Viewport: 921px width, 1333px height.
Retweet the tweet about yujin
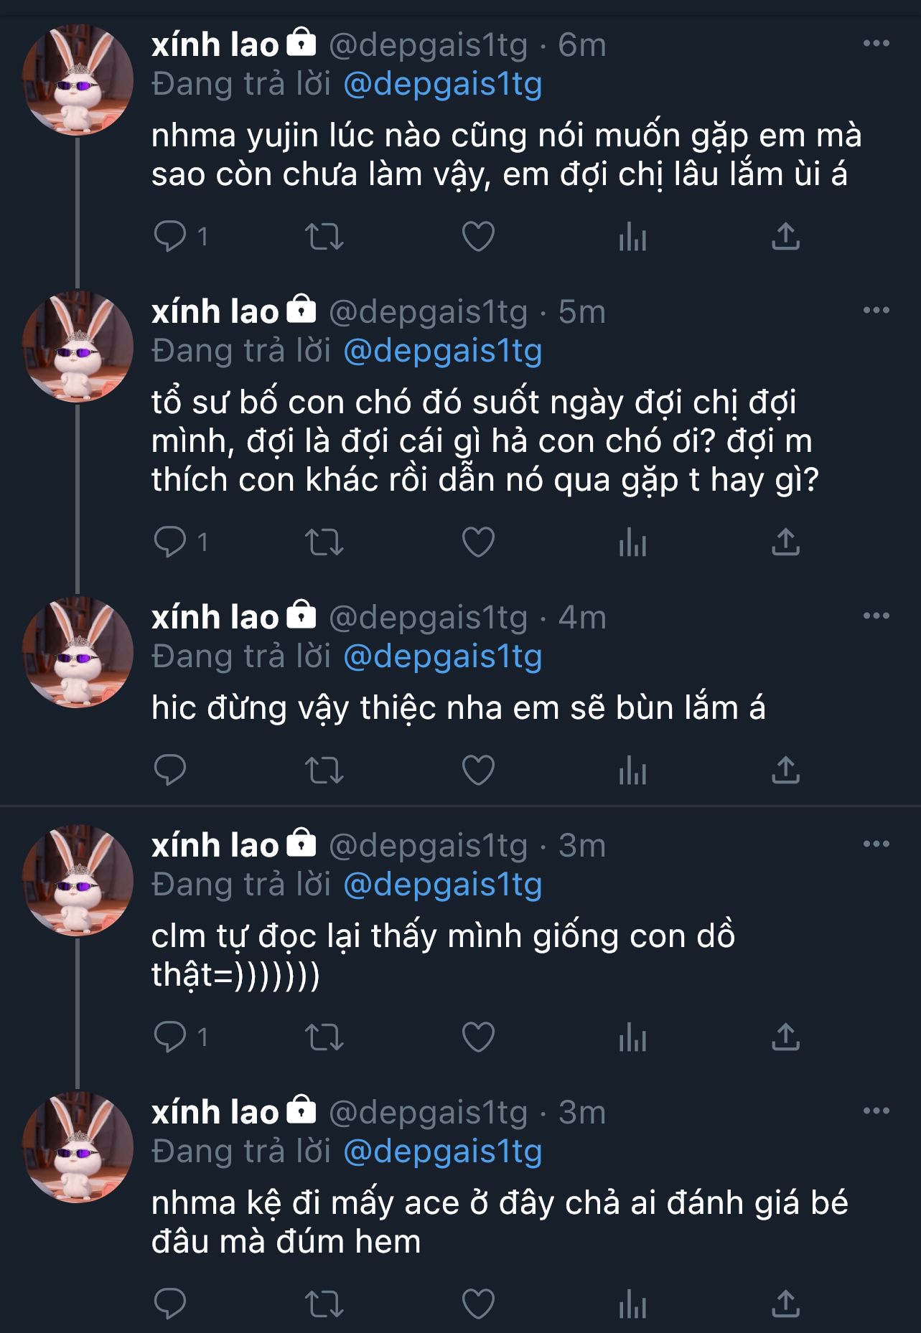click(324, 236)
